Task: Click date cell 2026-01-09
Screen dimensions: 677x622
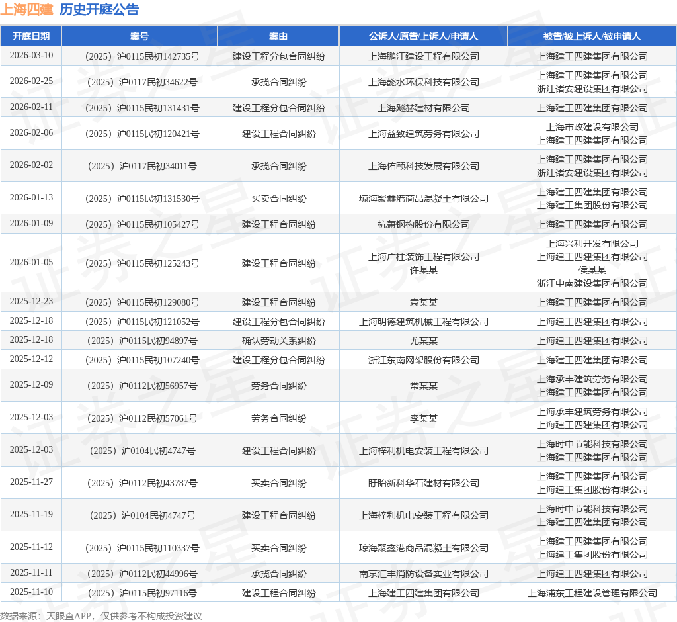Action: click(x=32, y=224)
